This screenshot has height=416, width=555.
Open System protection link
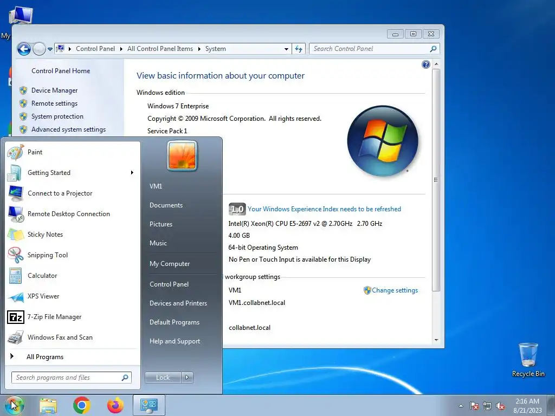pos(57,116)
